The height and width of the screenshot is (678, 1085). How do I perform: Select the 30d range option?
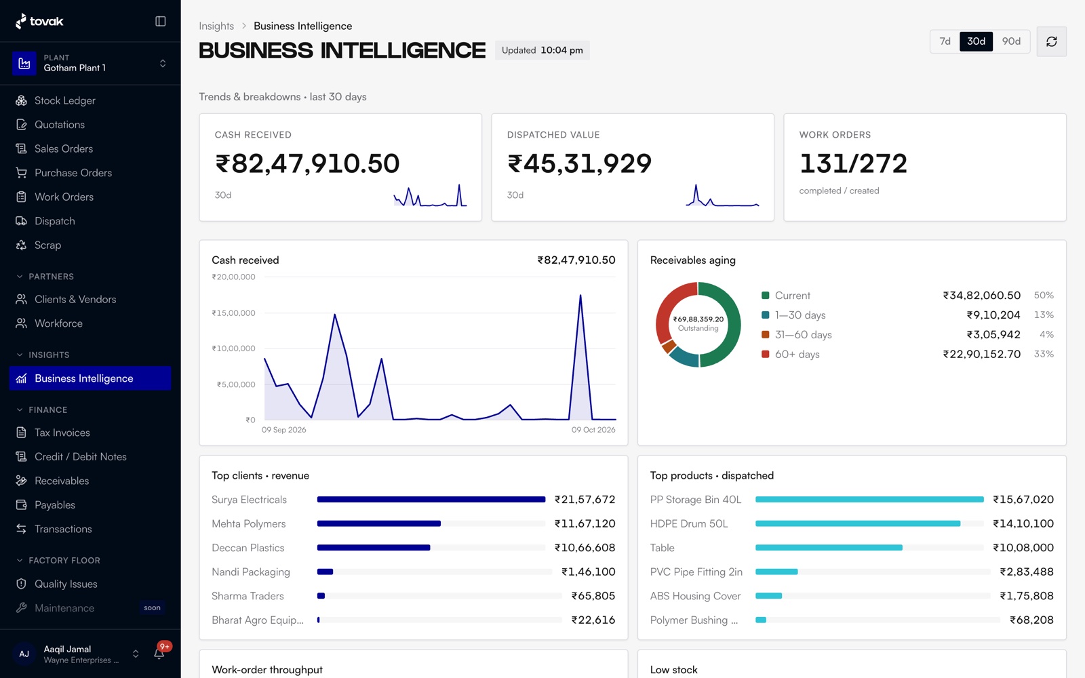(976, 41)
